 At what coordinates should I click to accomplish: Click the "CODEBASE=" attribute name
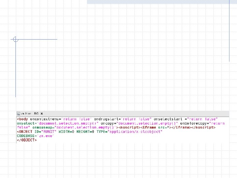point(27,136)
